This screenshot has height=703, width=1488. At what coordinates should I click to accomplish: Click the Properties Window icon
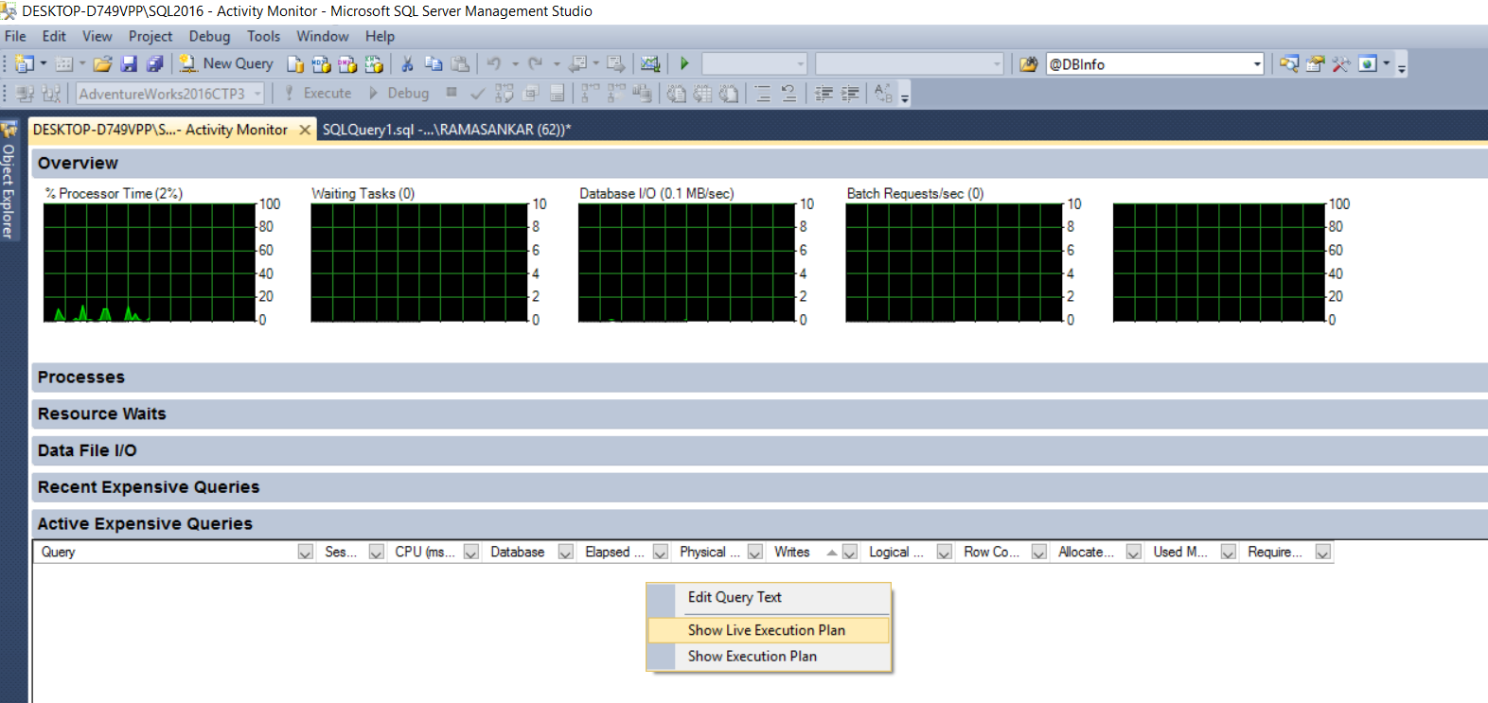[x=1315, y=63]
